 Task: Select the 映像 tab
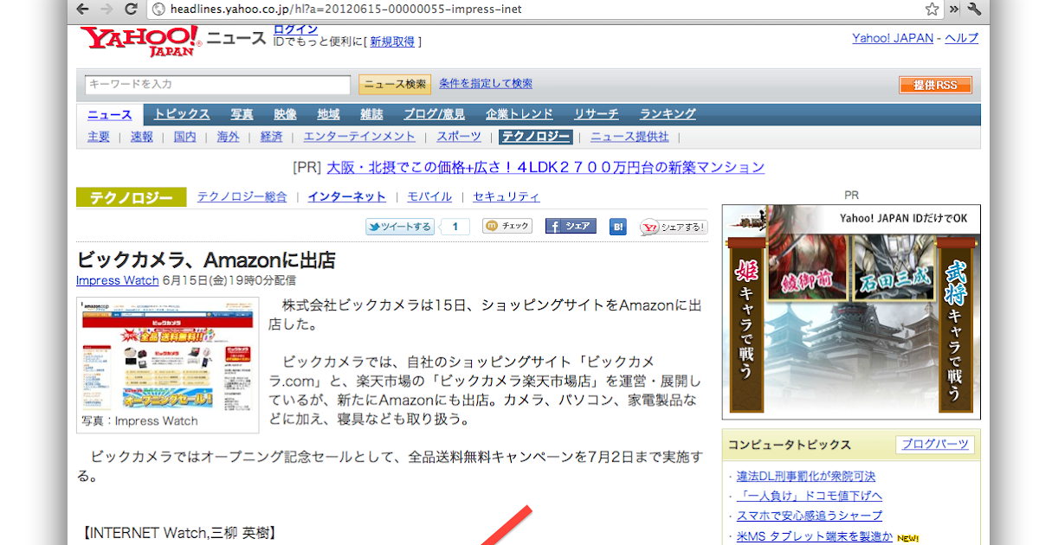click(286, 114)
